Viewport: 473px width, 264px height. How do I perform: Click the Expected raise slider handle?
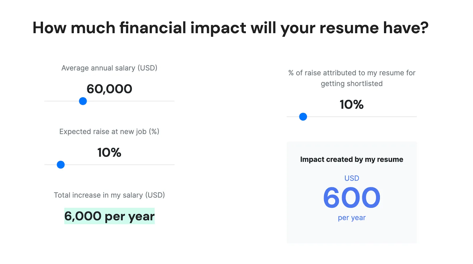pos(61,165)
